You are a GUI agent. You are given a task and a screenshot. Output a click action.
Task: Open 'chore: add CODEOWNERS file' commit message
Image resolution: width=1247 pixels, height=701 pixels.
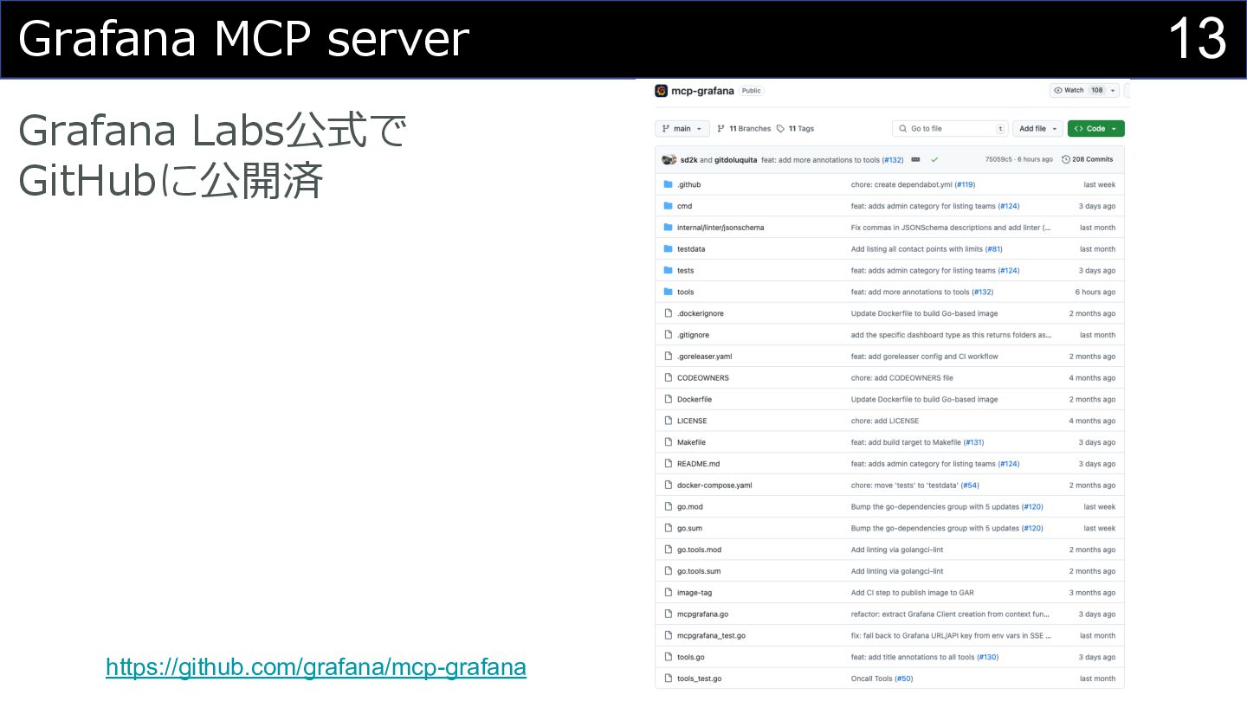902,377
